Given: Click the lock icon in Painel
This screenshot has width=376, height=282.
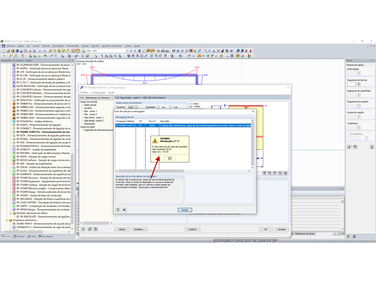Looking at the screenshot, I should coord(372,147).
